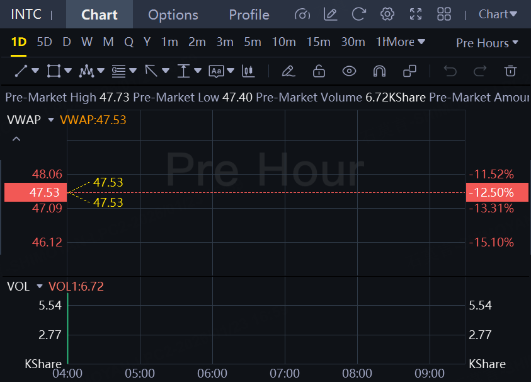The width and height of the screenshot is (531, 382).
Task: Select the Y yearly timeframe
Action: click(147, 42)
